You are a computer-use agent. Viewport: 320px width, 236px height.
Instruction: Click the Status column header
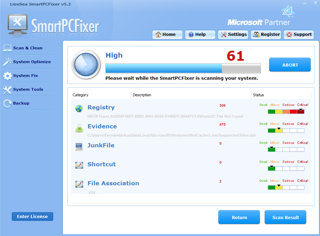[281, 95]
